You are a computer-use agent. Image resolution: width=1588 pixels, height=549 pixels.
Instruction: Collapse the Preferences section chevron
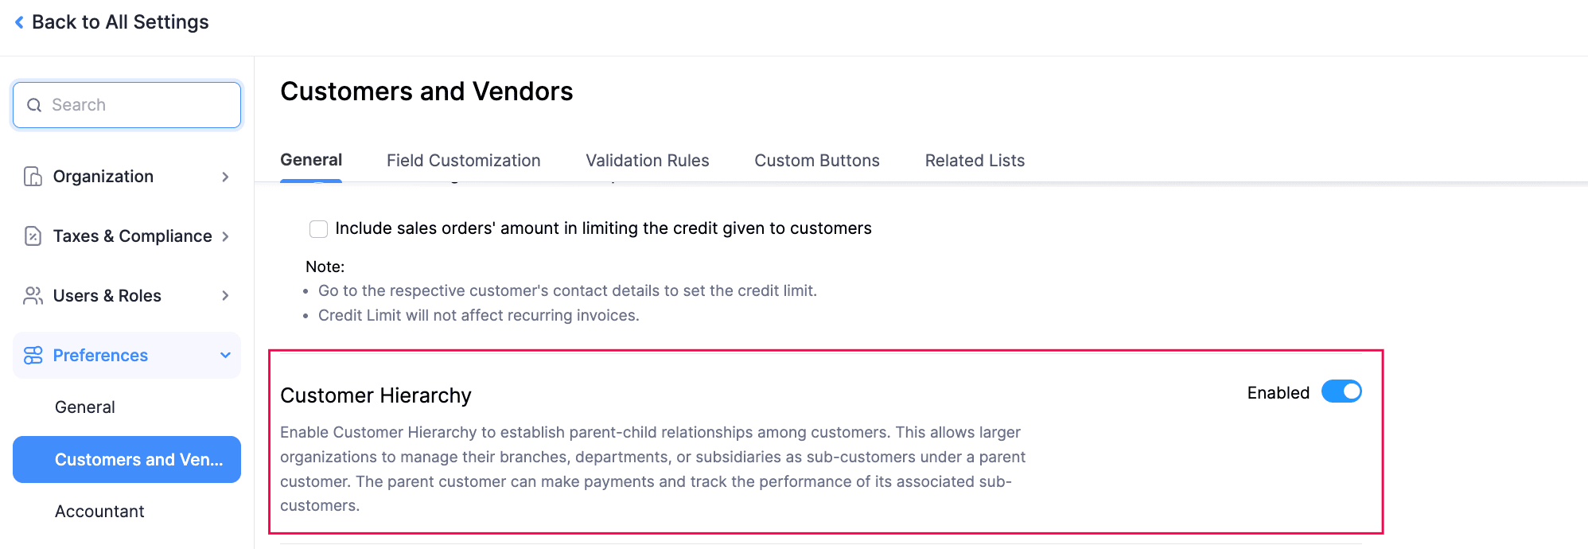225,356
